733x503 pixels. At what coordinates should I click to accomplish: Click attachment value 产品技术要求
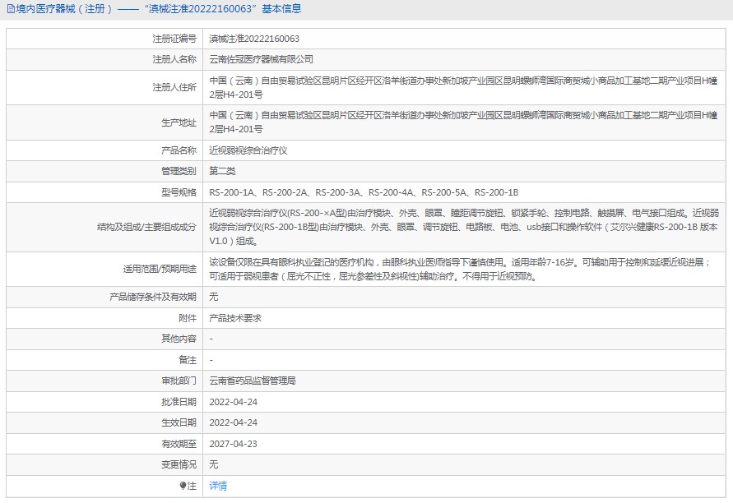point(235,317)
